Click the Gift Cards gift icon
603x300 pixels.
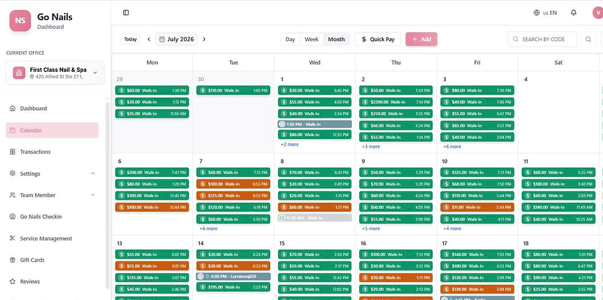pyautogui.click(x=13, y=260)
